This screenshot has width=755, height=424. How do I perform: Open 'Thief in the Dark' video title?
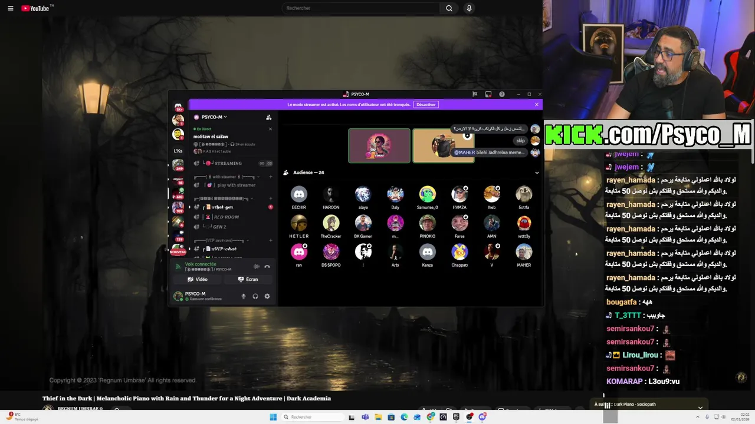[x=186, y=399]
